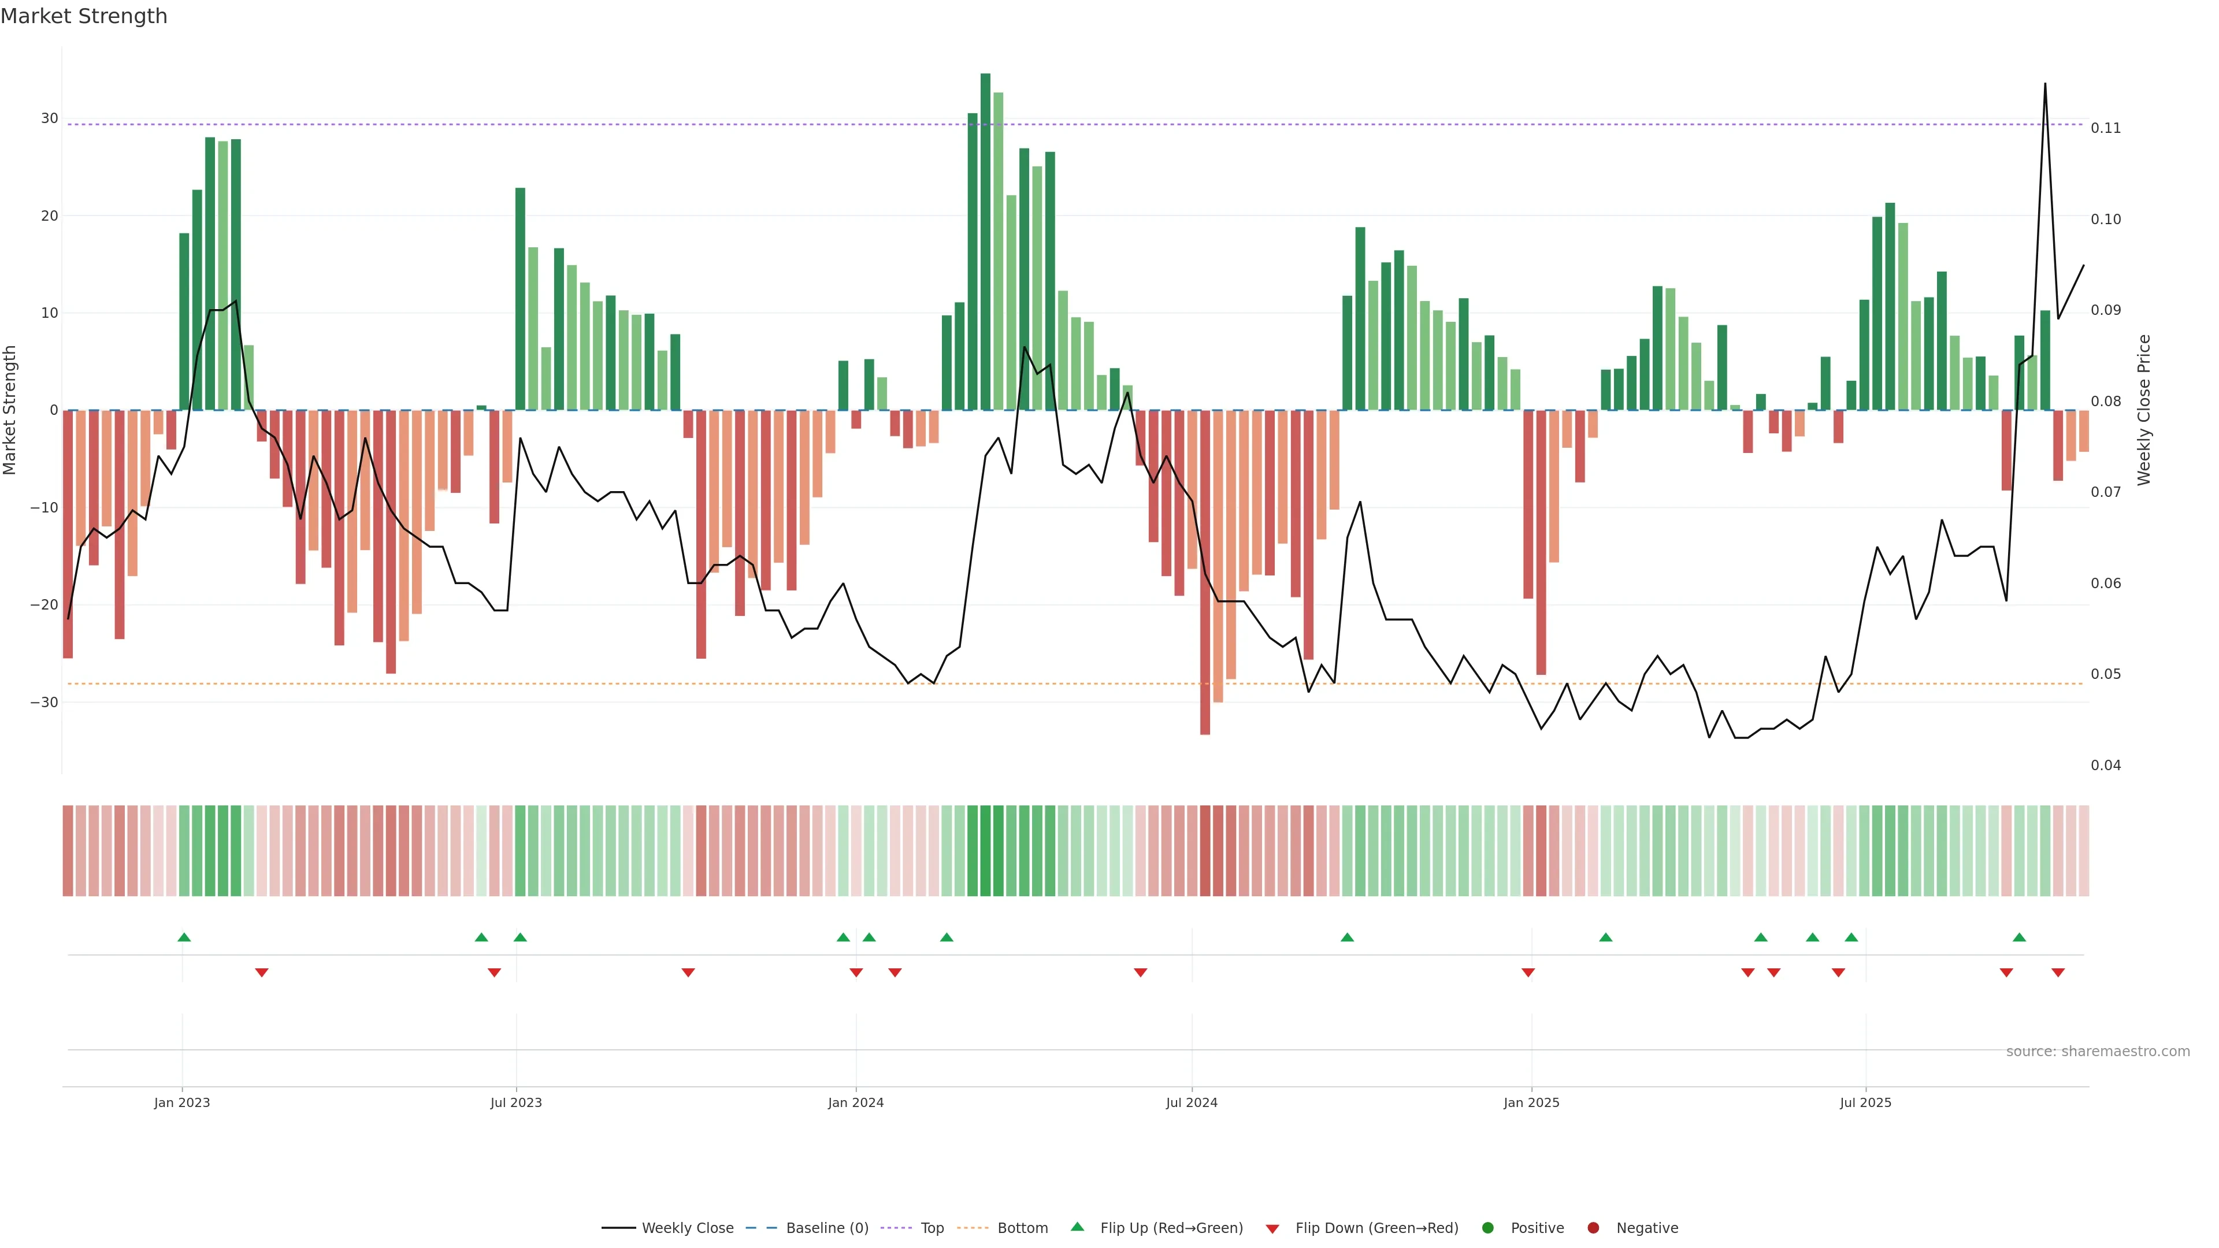
Task: Click the Jul 2025 x-axis label
Action: [x=1865, y=1102]
